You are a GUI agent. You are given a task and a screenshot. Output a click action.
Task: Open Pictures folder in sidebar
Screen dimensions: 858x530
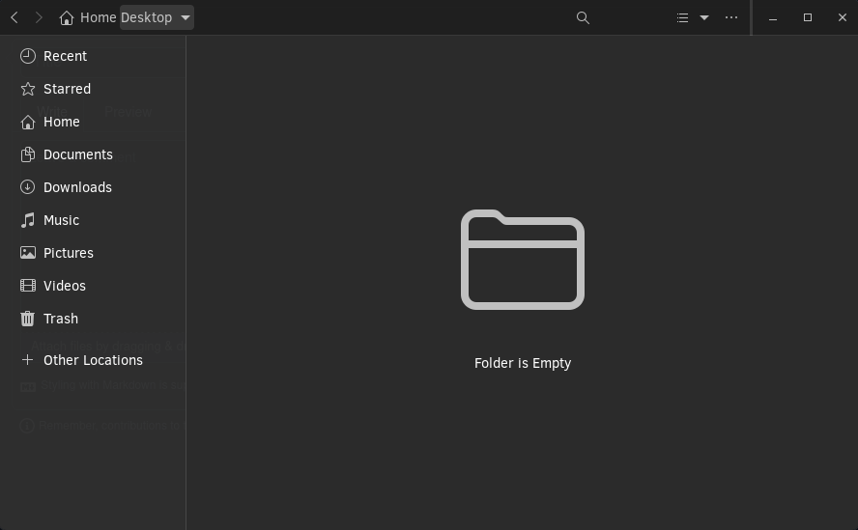[93, 253]
